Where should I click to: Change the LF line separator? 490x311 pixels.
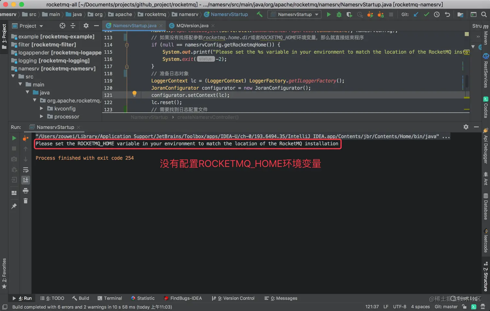pyautogui.click(x=386, y=307)
